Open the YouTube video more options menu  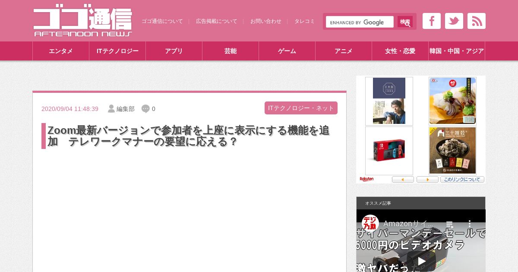point(470,224)
